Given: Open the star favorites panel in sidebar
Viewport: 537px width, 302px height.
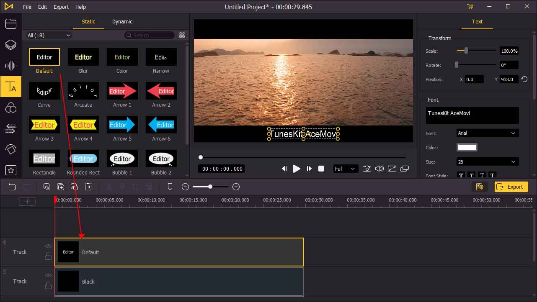Looking at the screenshot, I should (x=11, y=170).
